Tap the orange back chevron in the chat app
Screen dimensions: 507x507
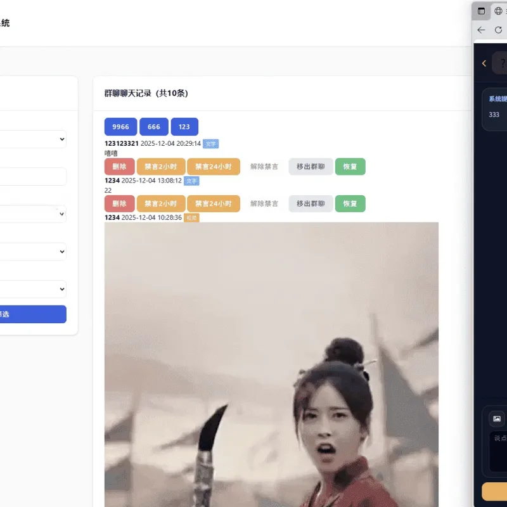tap(484, 63)
